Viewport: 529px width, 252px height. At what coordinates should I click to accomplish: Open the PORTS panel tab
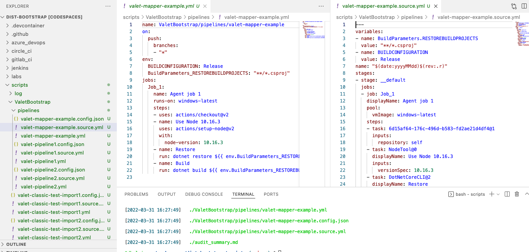271,194
